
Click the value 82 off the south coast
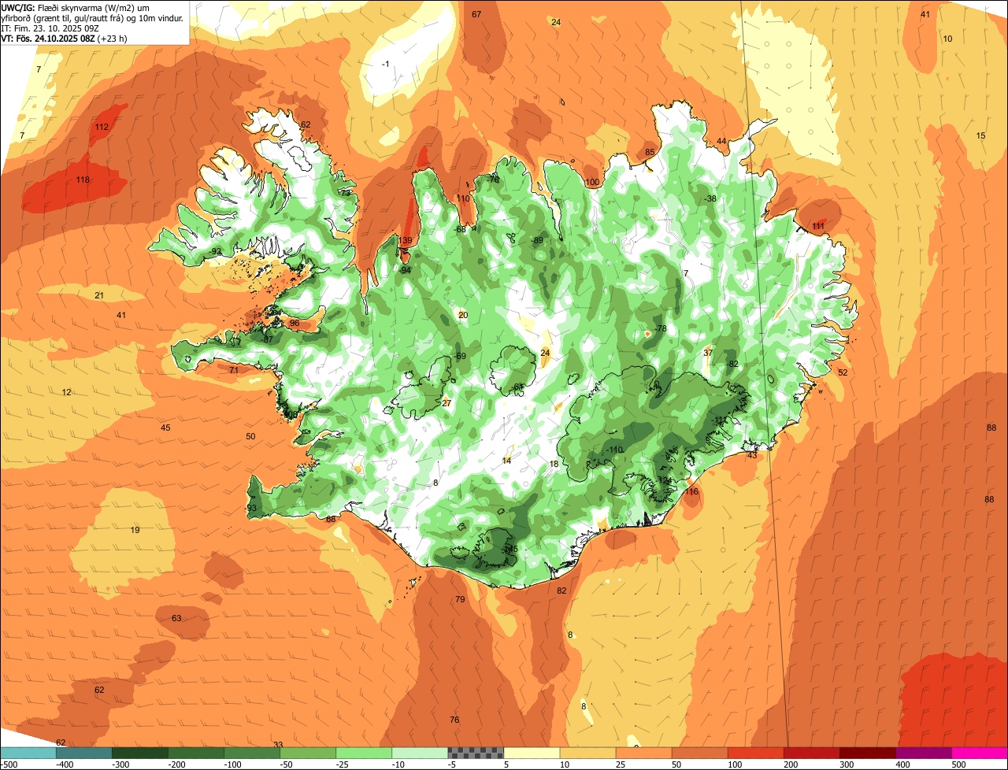coord(561,591)
